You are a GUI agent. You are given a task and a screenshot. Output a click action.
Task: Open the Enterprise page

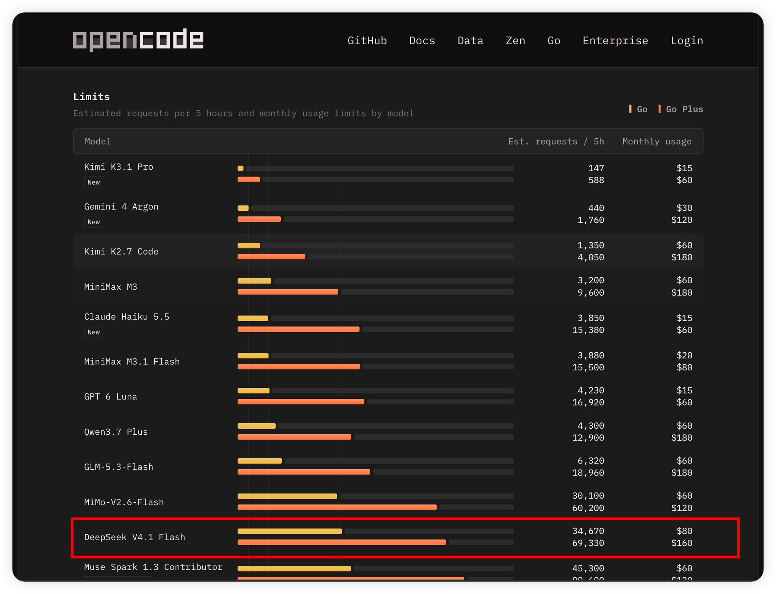pos(615,40)
